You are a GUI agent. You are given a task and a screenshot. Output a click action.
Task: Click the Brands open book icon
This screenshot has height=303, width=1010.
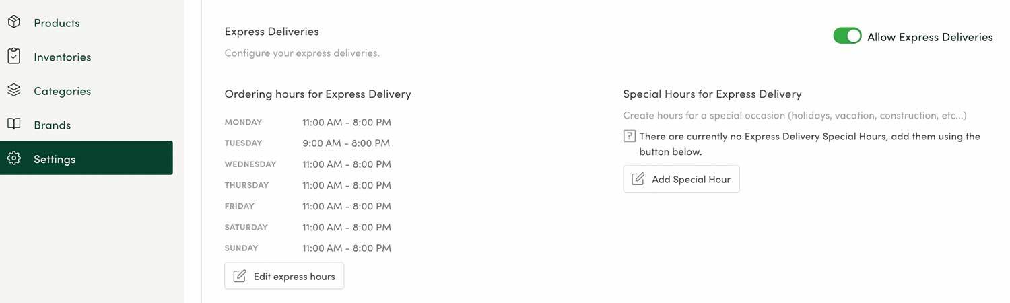click(x=14, y=125)
